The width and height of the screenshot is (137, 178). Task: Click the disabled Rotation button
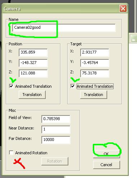pyautogui.click(x=55, y=161)
